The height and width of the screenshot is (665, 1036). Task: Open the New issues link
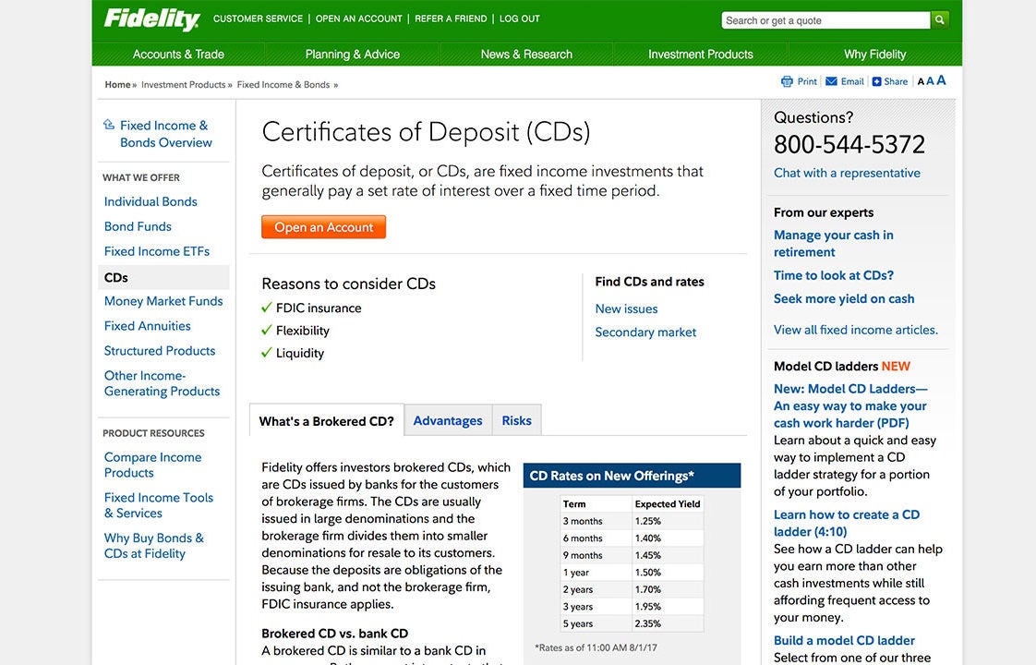coord(626,308)
